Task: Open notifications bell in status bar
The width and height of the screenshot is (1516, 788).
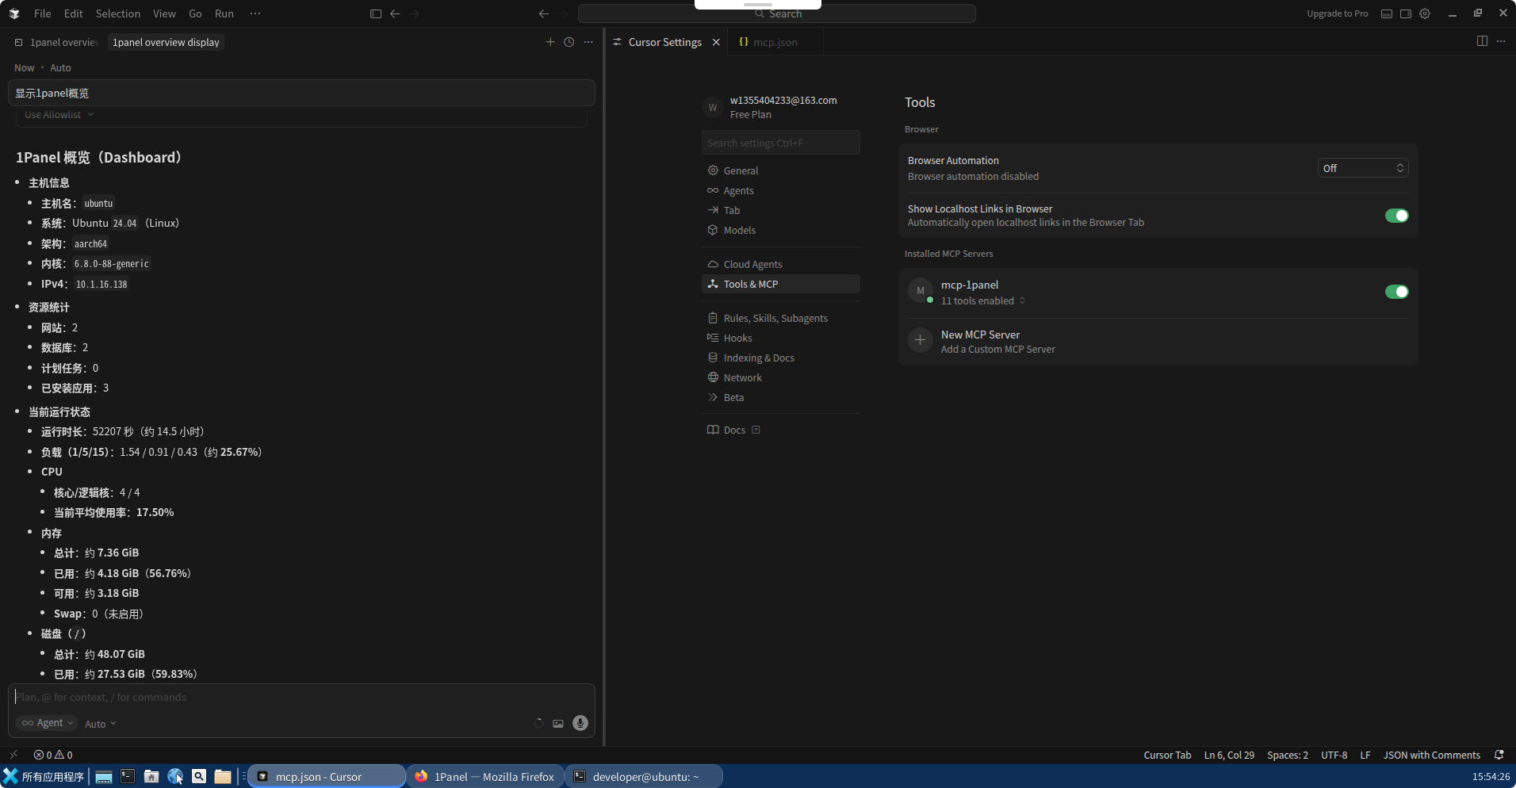Action: (1499, 755)
